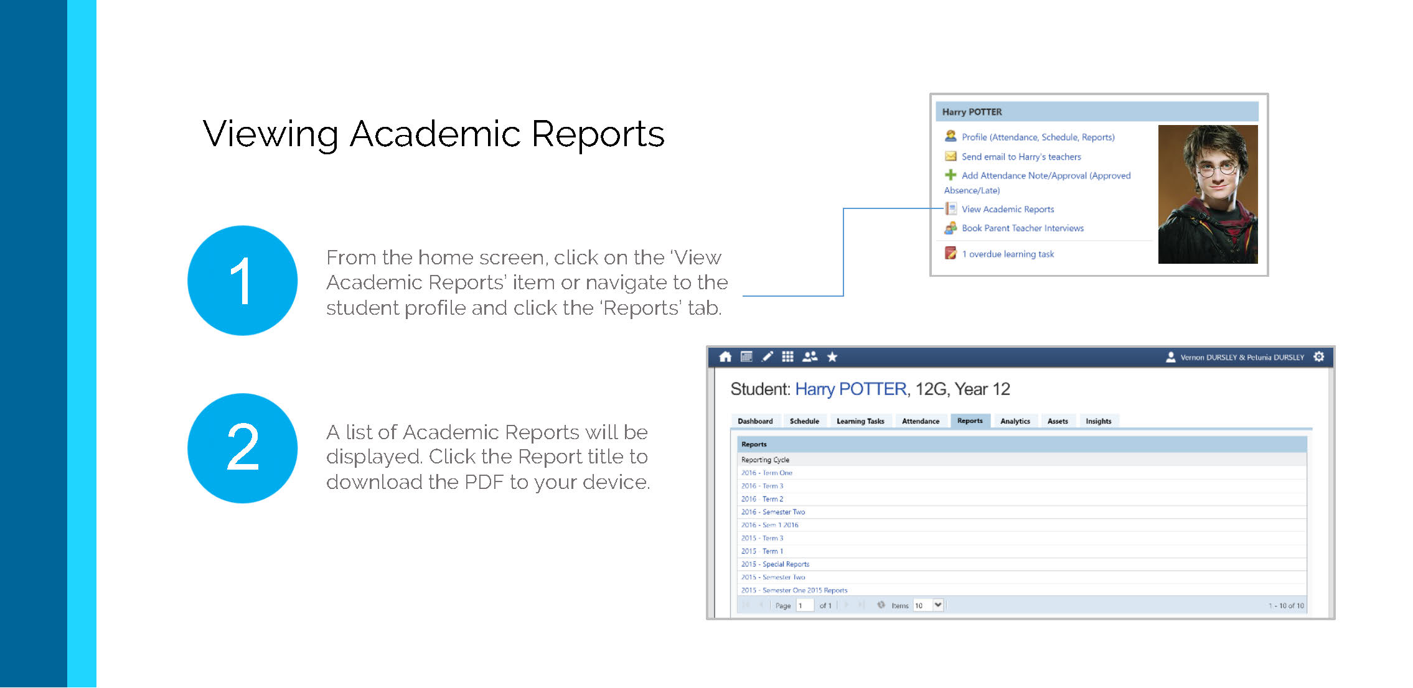Click the people community icon
The width and height of the screenshot is (1413, 688).
point(810,357)
